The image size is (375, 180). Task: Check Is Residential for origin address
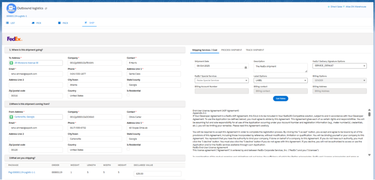click(128, 149)
